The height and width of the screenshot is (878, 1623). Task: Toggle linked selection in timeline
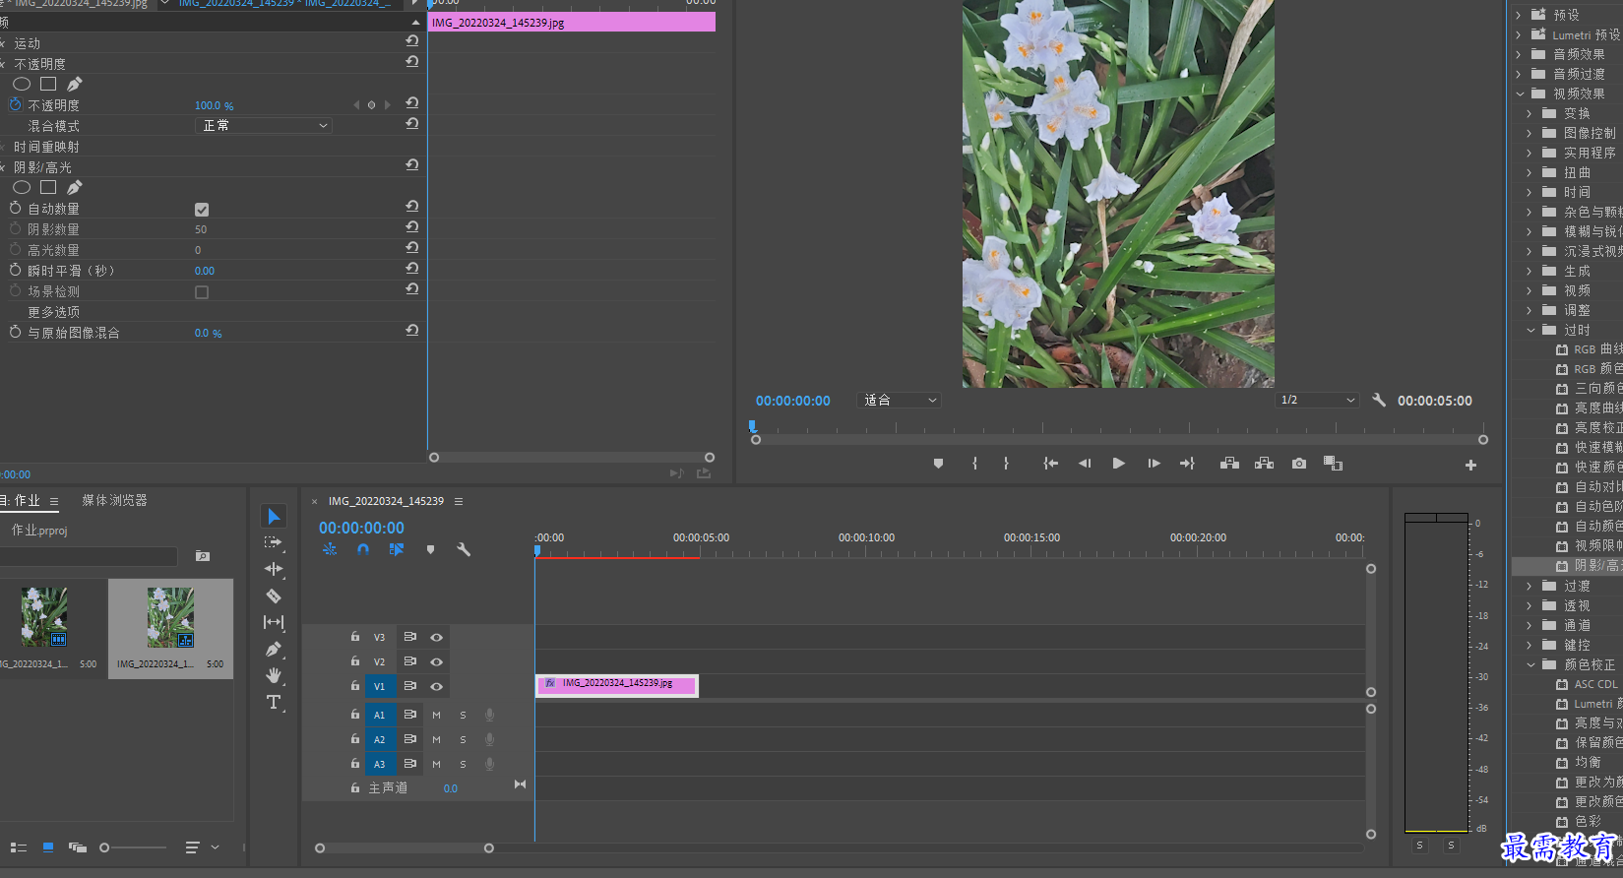397,549
